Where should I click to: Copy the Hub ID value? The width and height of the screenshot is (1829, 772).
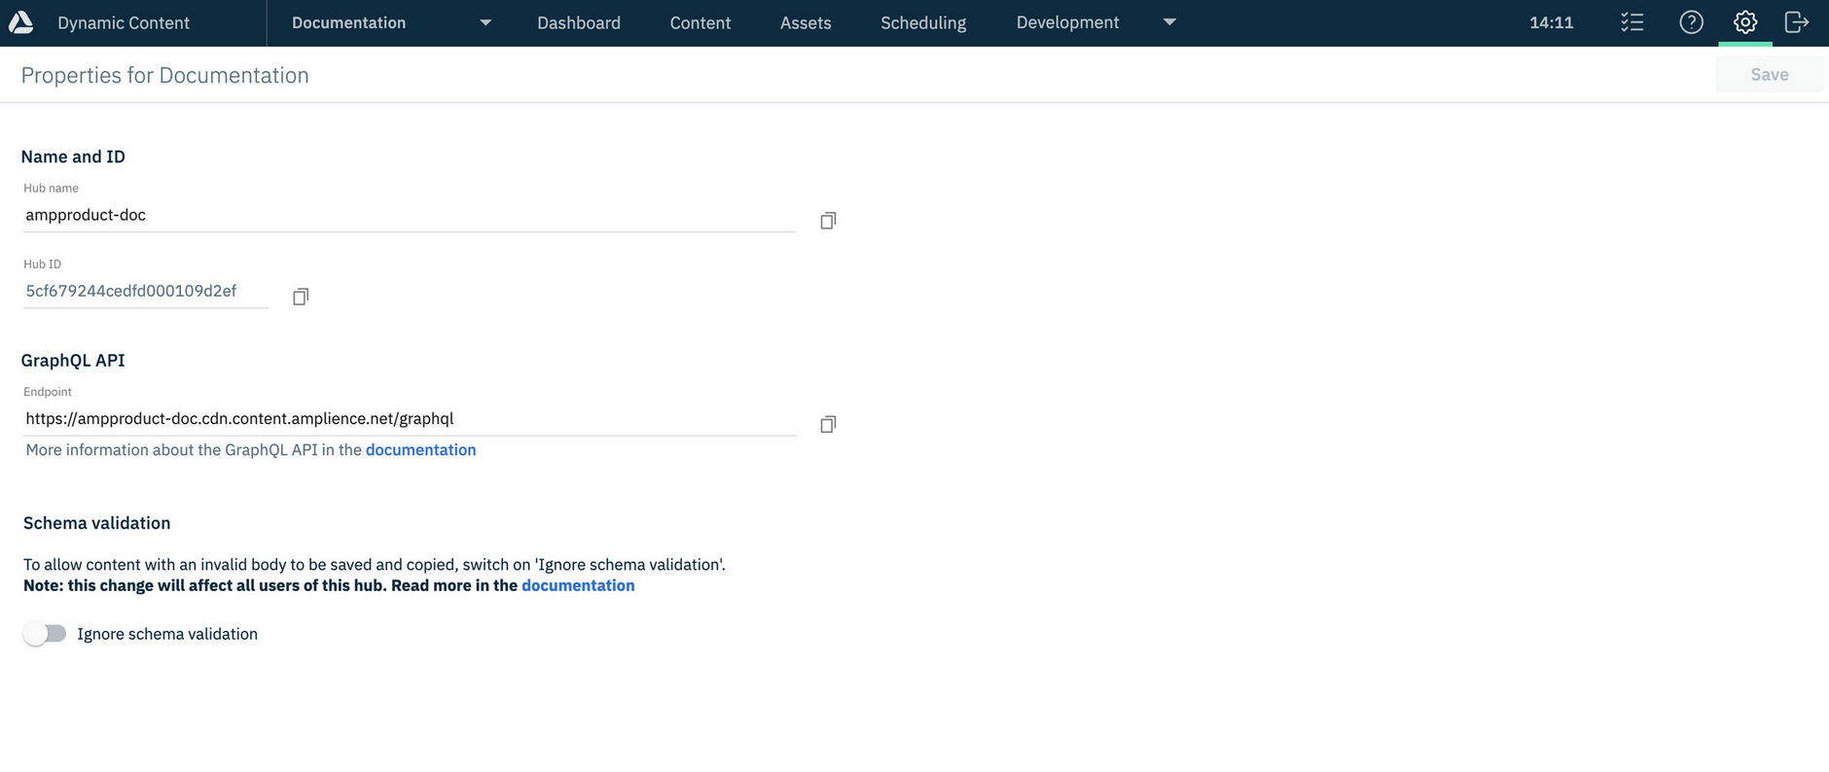click(x=301, y=297)
